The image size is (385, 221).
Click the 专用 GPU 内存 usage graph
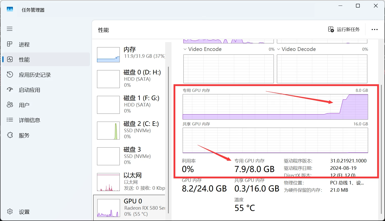(x=275, y=107)
